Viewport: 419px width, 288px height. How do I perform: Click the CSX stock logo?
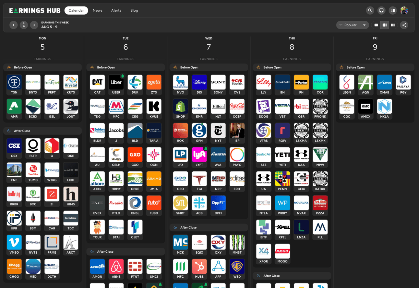(14, 146)
